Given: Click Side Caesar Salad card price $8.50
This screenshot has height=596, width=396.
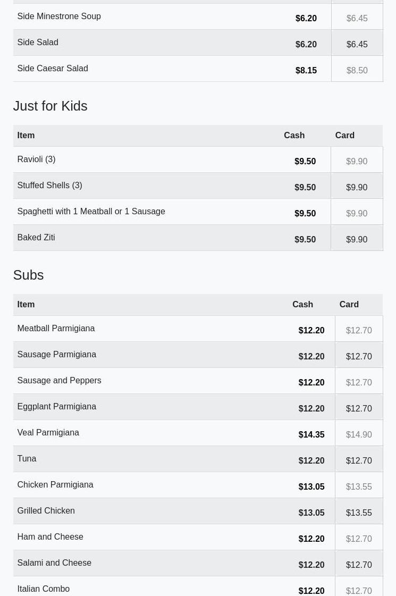Looking at the screenshot, I should (x=357, y=70).
